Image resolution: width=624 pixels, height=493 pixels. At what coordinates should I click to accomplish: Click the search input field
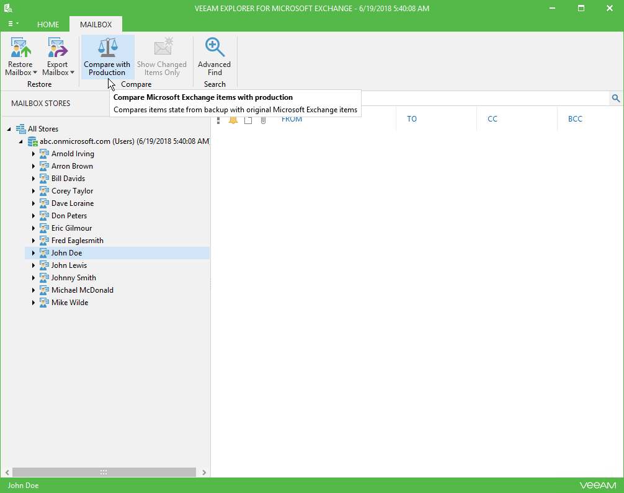pos(484,98)
